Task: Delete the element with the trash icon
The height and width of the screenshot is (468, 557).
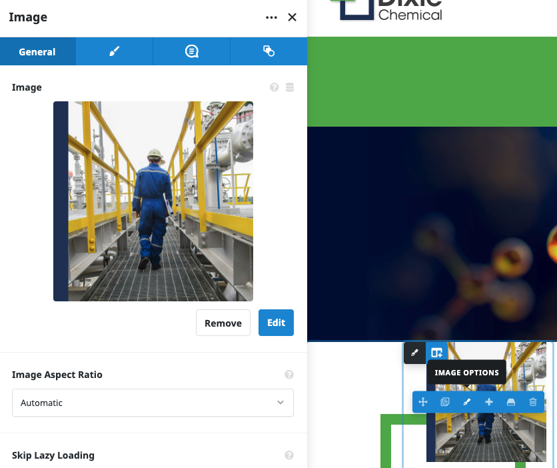Action: tap(533, 402)
